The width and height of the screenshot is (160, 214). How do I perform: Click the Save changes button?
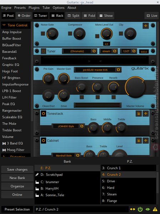[17, 169]
